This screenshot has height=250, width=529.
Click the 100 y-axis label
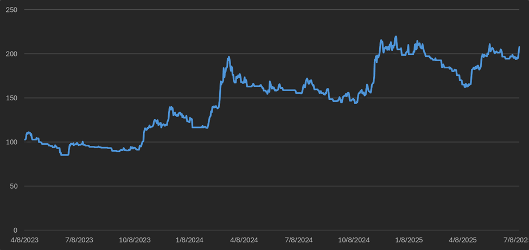(x=11, y=142)
